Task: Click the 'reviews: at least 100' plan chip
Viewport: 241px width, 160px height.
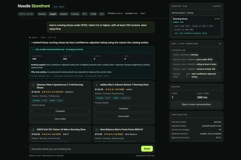Action: pos(183,29)
